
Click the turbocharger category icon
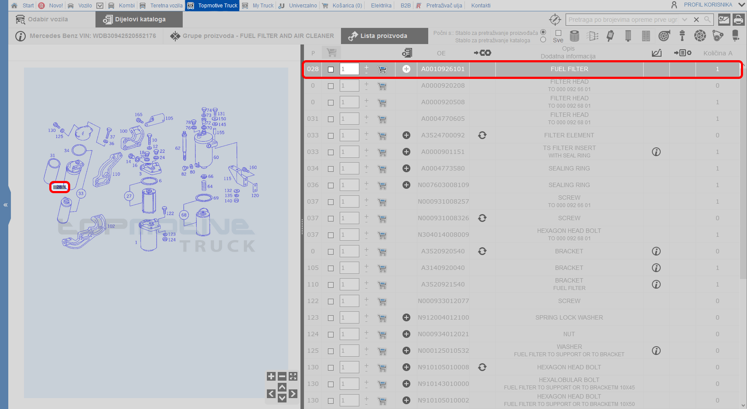[x=664, y=36]
